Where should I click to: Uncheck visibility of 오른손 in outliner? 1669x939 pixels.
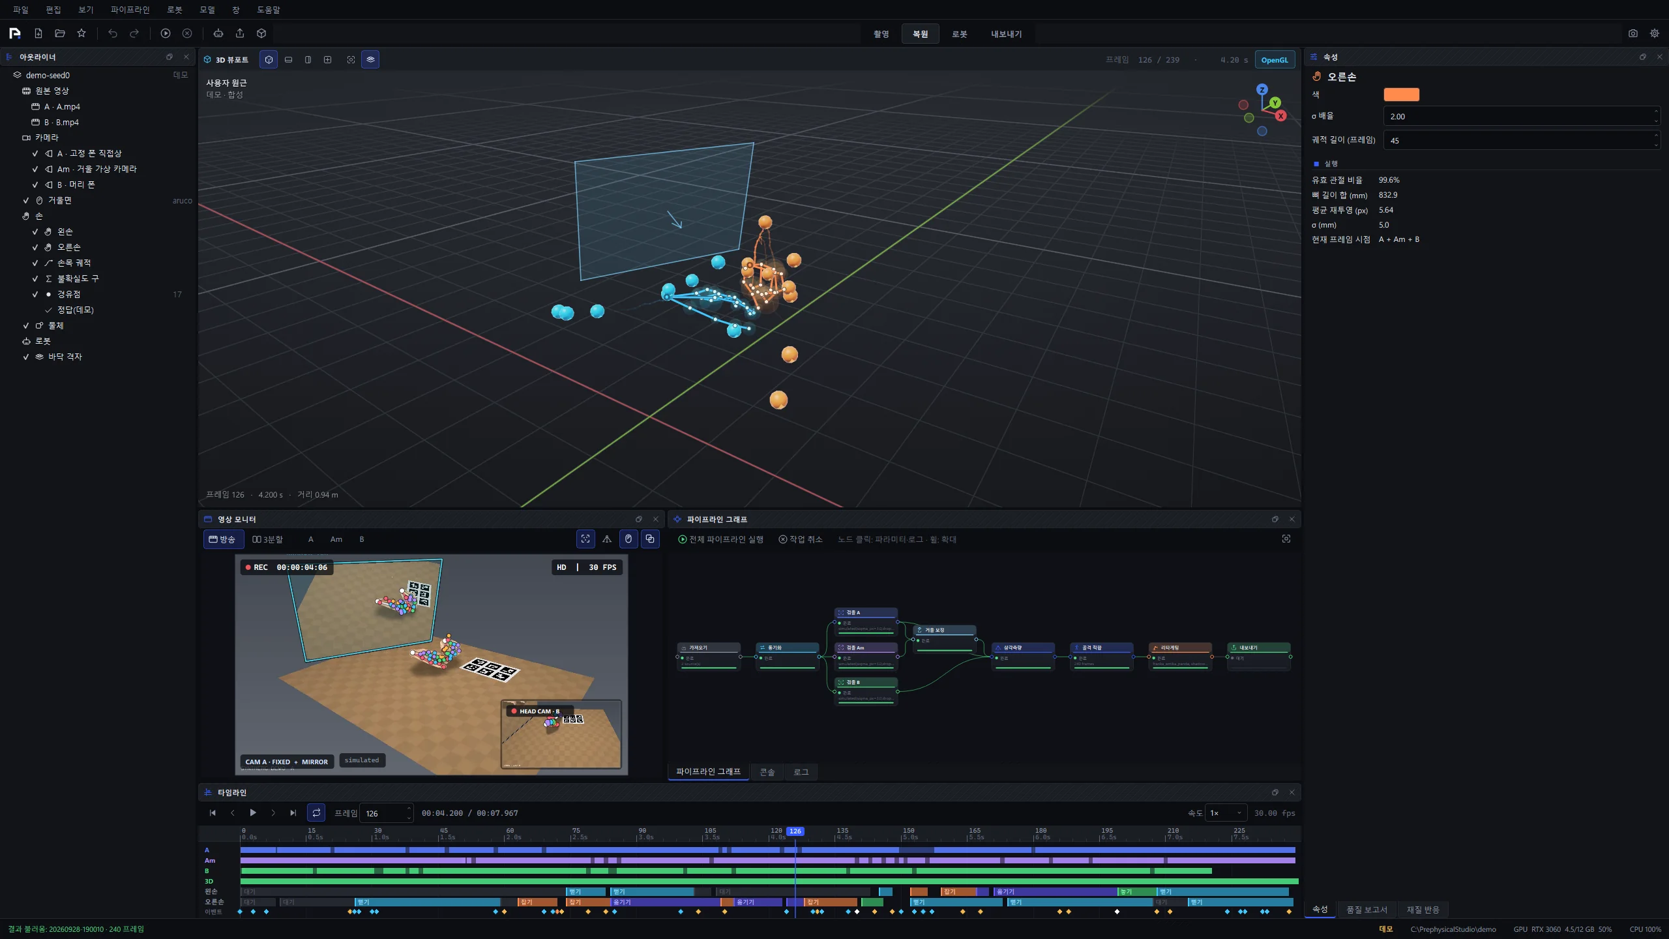35,247
